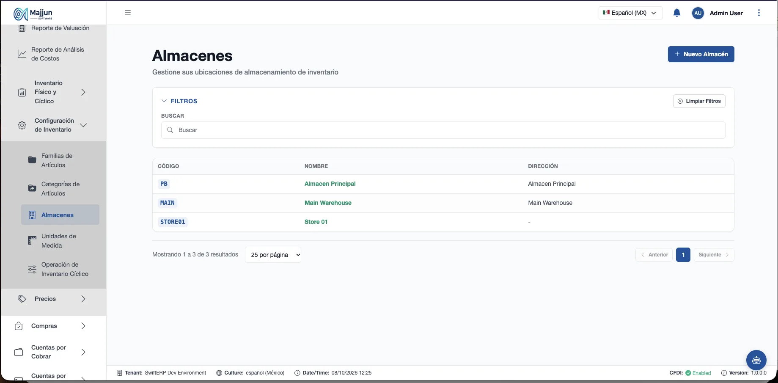Click the Precios tag icon
778x383 pixels.
[x=22, y=299]
